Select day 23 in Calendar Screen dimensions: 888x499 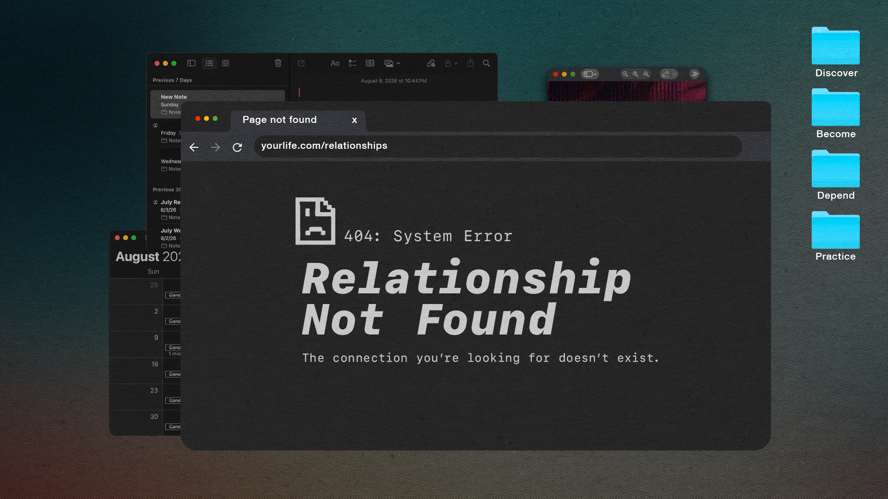154,390
